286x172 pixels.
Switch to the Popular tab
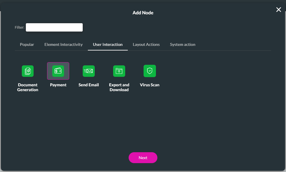(27, 44)
